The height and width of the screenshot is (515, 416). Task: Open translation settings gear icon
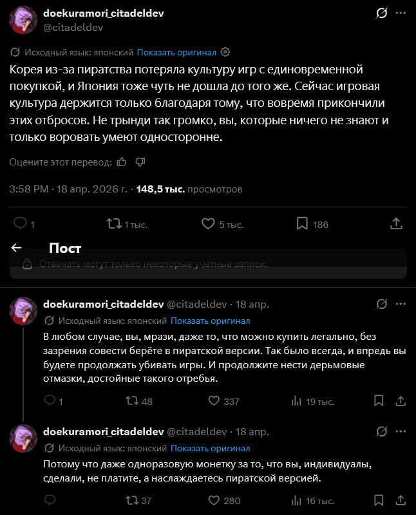click(x=225, y=52)
